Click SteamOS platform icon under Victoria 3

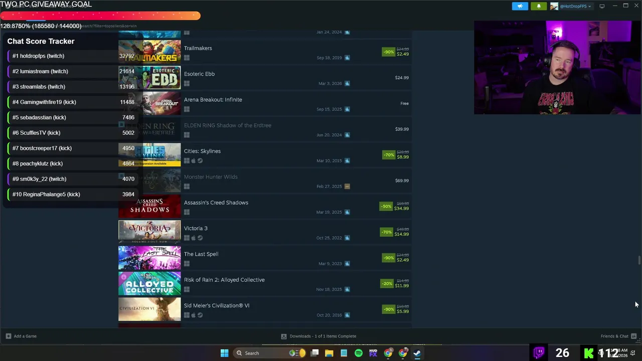[200, 238]
